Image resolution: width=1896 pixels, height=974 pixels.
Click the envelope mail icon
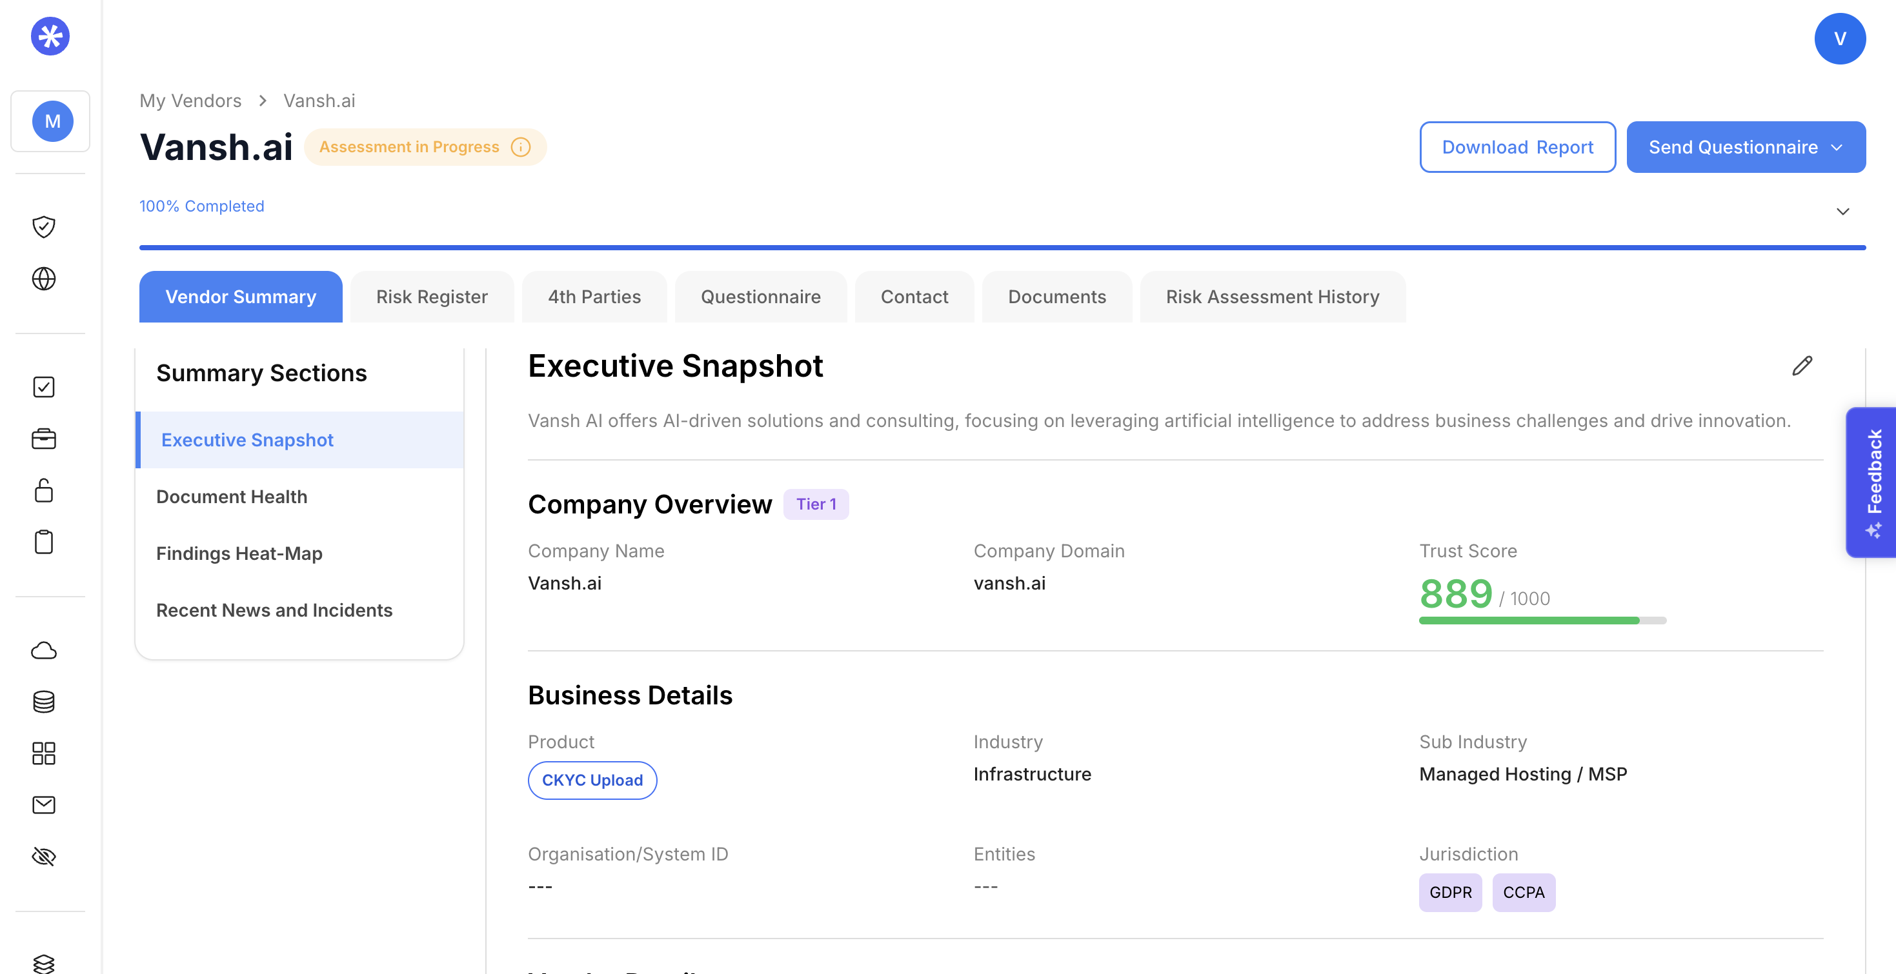point(44,805)
